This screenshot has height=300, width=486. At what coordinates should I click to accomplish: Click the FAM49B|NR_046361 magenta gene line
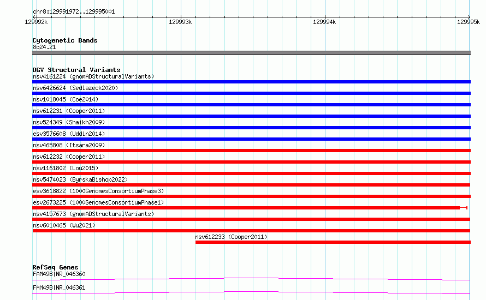[x=251, y=292]
